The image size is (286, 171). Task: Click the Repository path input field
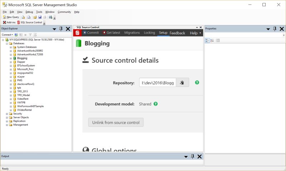158,83
